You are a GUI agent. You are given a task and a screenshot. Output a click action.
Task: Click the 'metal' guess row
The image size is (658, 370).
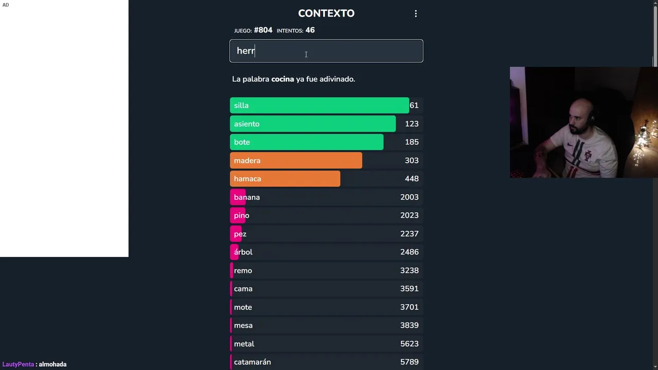[x=326, y=344]
